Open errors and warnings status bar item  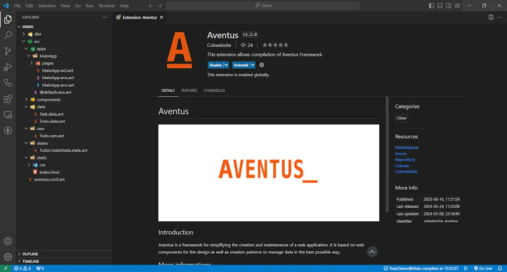(22, 269)
